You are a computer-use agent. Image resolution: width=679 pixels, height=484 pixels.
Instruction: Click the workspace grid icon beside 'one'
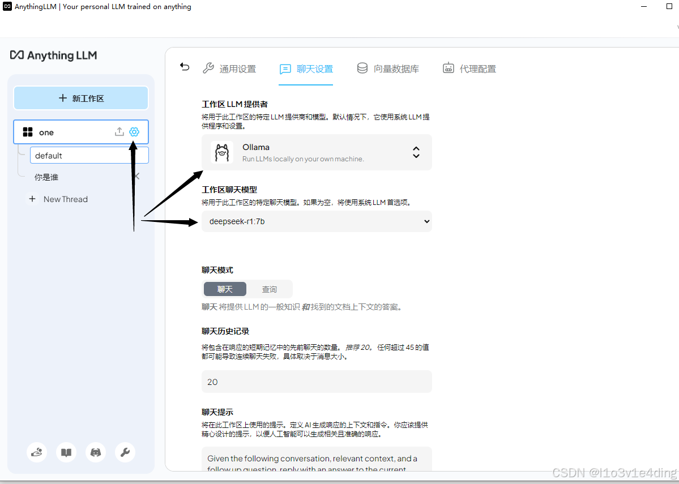pos(28,132)
